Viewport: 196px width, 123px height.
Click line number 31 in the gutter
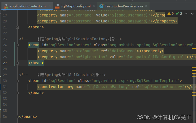click(5, 87)
